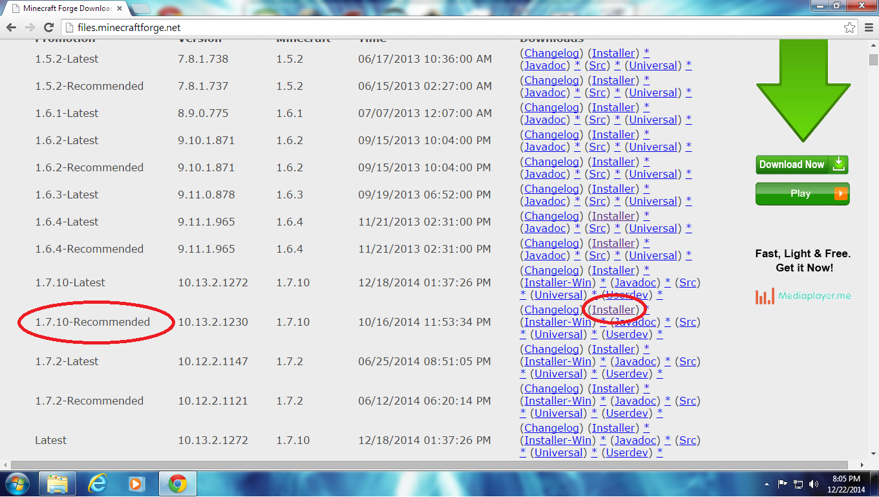Click version number 7.8.1.737
This screenshot has height=497, width=879.
click(203, 86)
